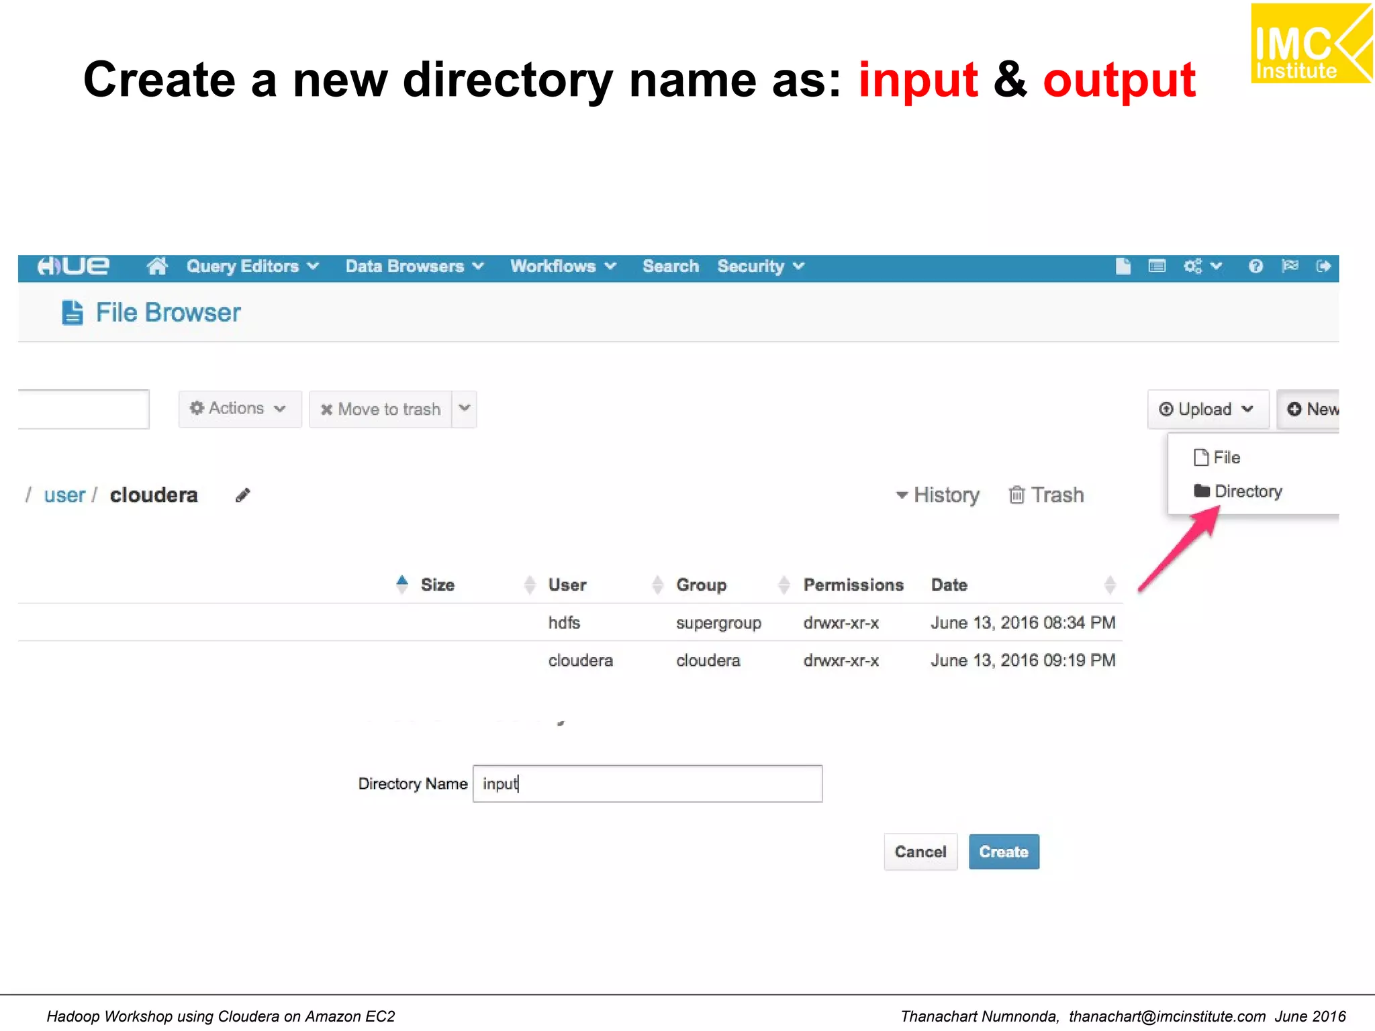Sort by Date column header
Screen dimensions: 1375x1031
[949, 585]
